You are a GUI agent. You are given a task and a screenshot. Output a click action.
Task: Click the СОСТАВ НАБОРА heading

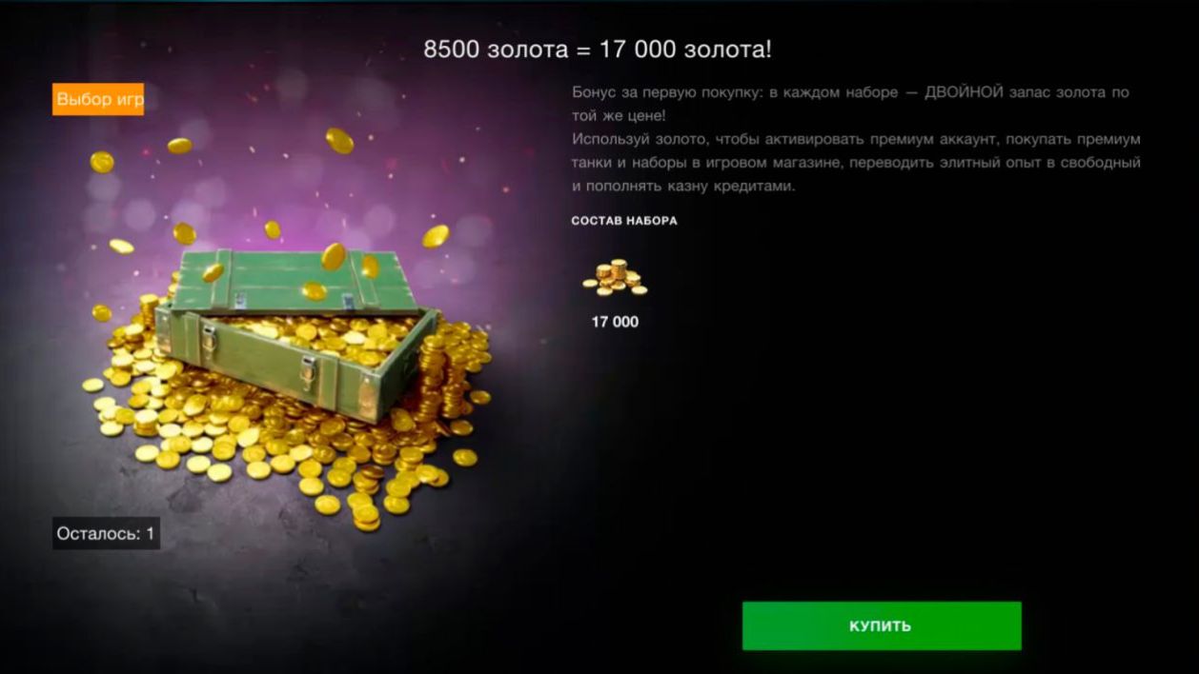(624, 220)
